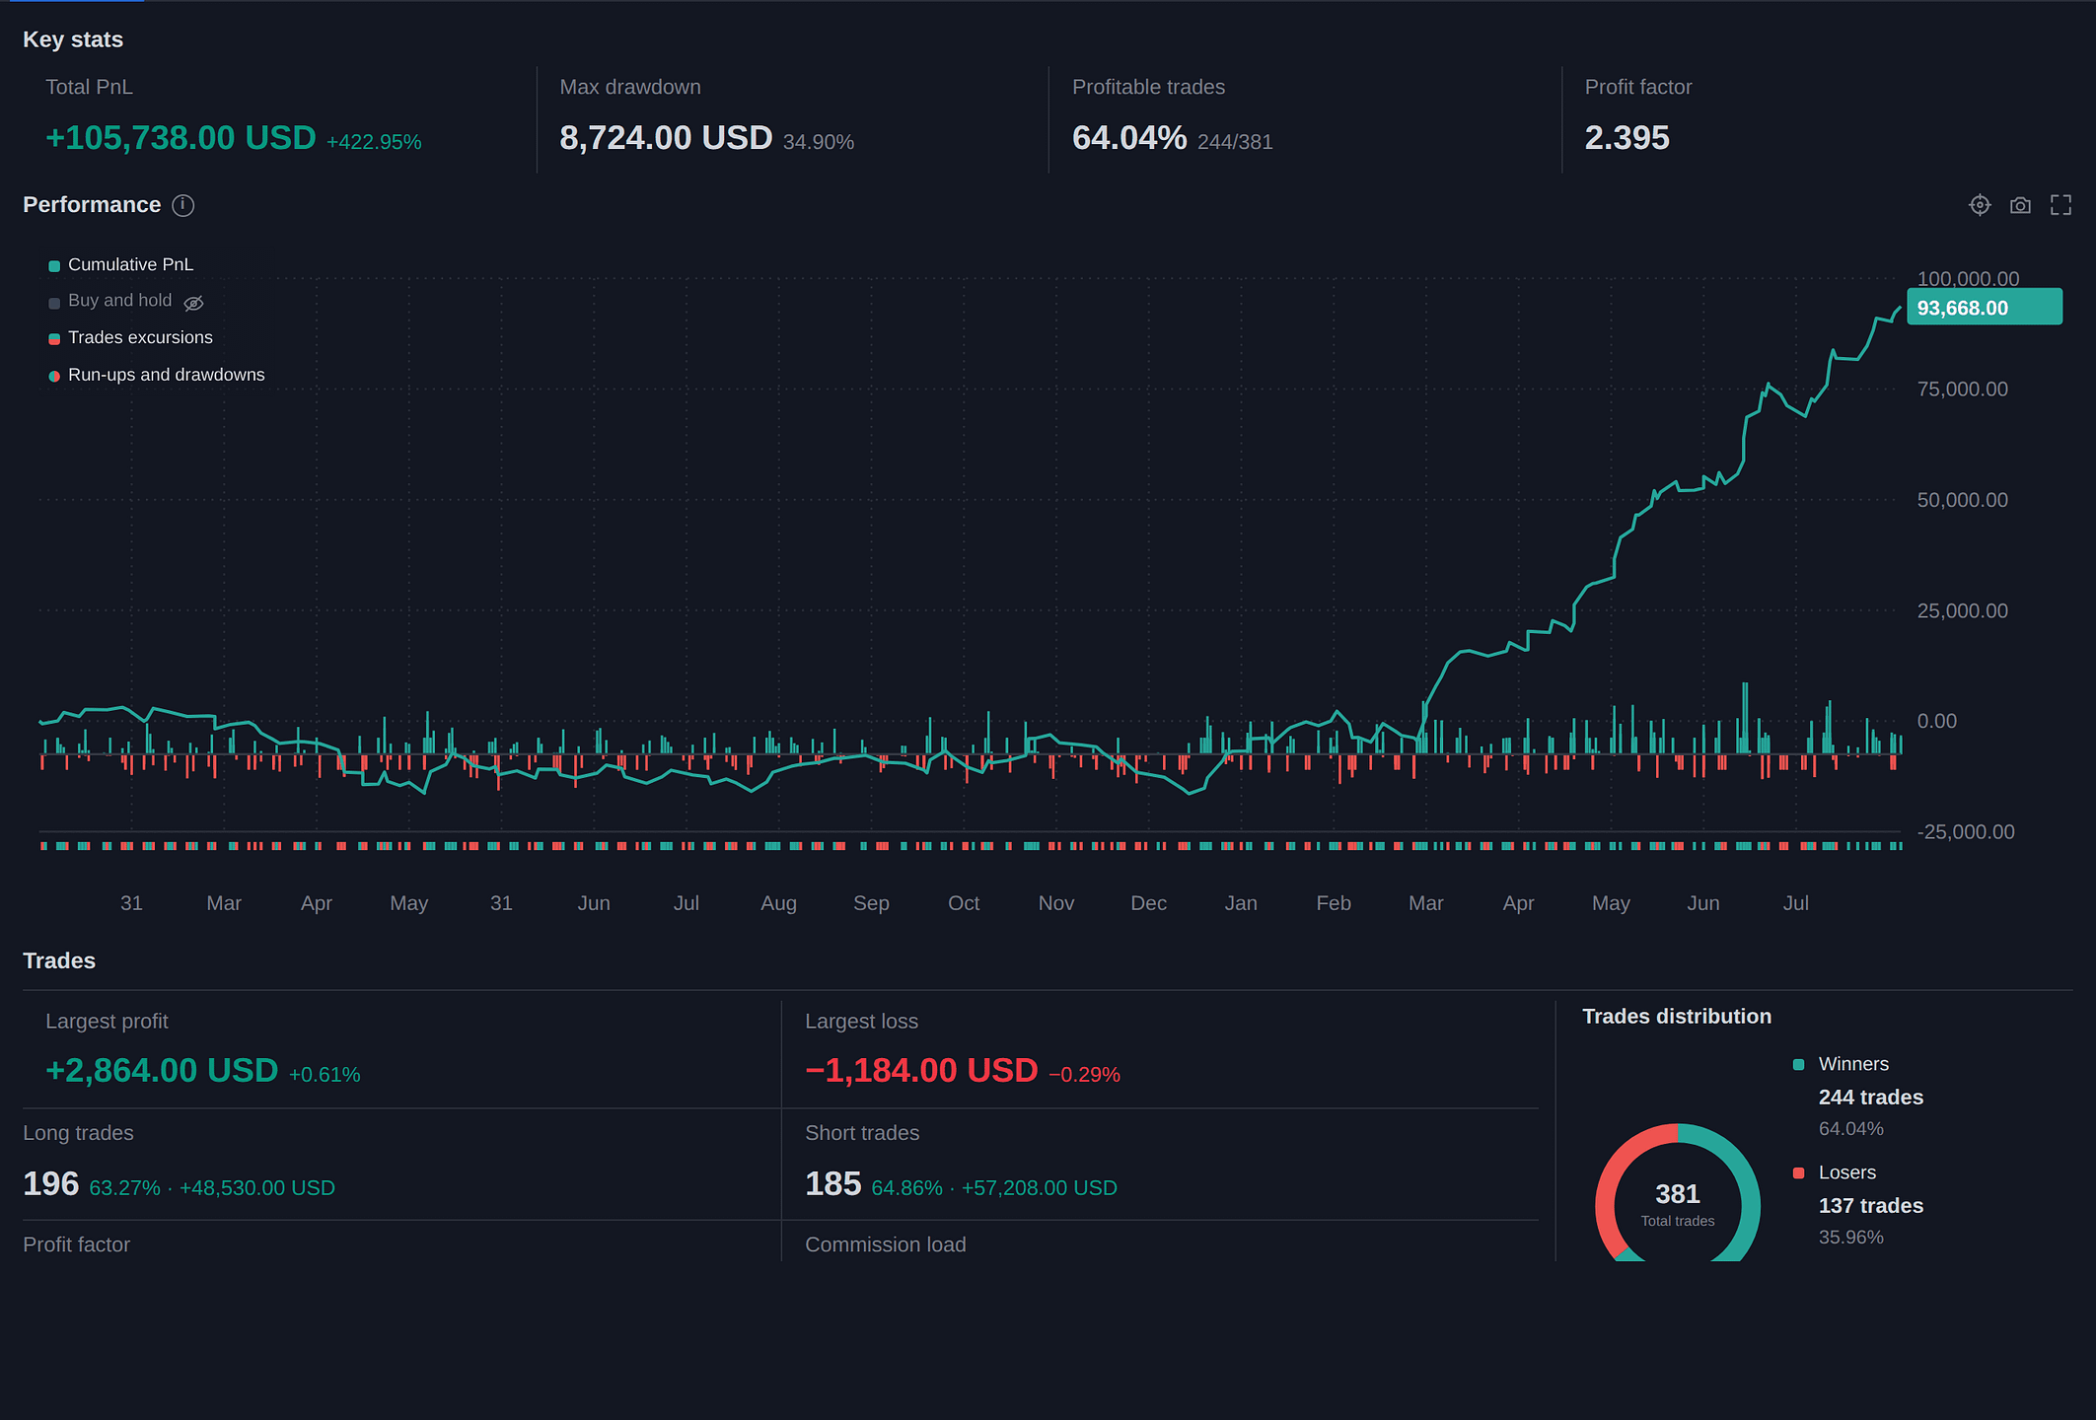Click the 93,668.00 current value label
Screen dimensions: 2096x1420
[x=1985, y=308]
